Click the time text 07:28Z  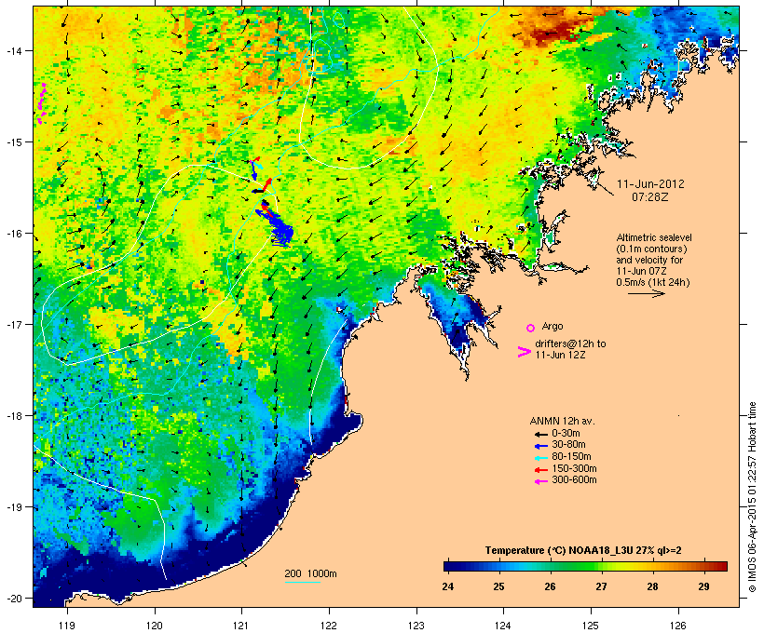click(650, 196)
